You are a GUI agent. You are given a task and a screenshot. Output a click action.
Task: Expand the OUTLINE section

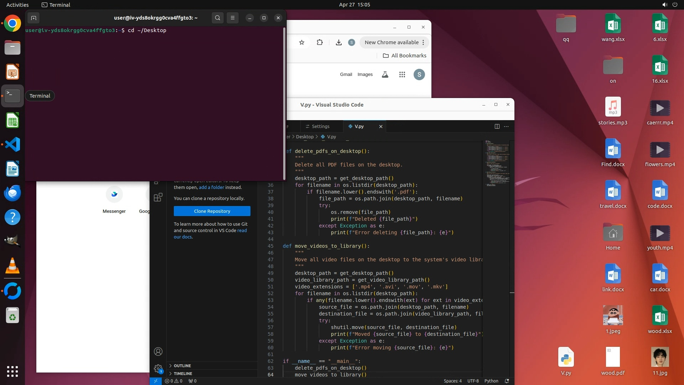click(x=182, y=366)
